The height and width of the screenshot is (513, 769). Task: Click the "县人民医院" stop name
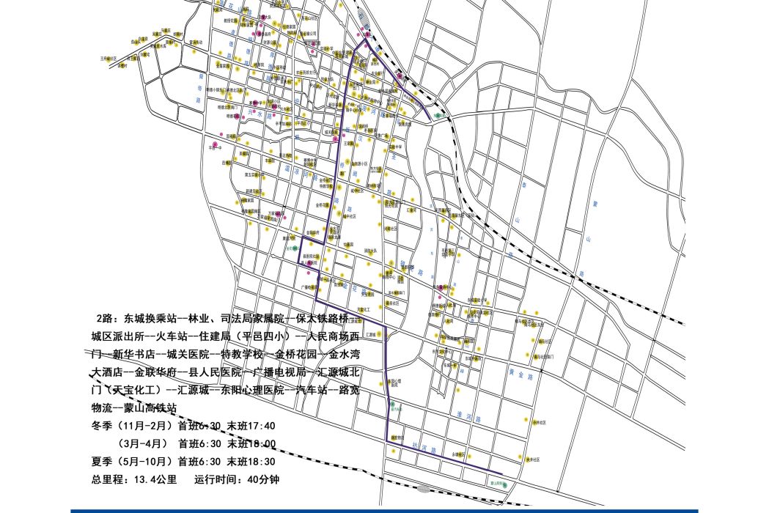click(x=214, y=372)
